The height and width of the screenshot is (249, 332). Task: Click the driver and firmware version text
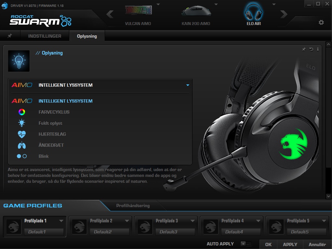click(x=37, y=6)
